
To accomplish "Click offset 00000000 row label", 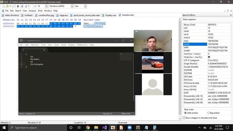I will [8, 23].
